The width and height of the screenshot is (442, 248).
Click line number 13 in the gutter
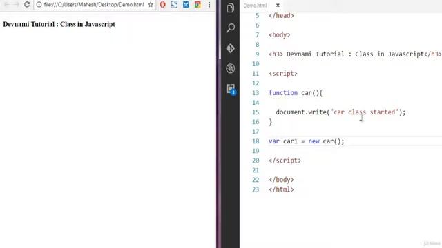[256, 93]
